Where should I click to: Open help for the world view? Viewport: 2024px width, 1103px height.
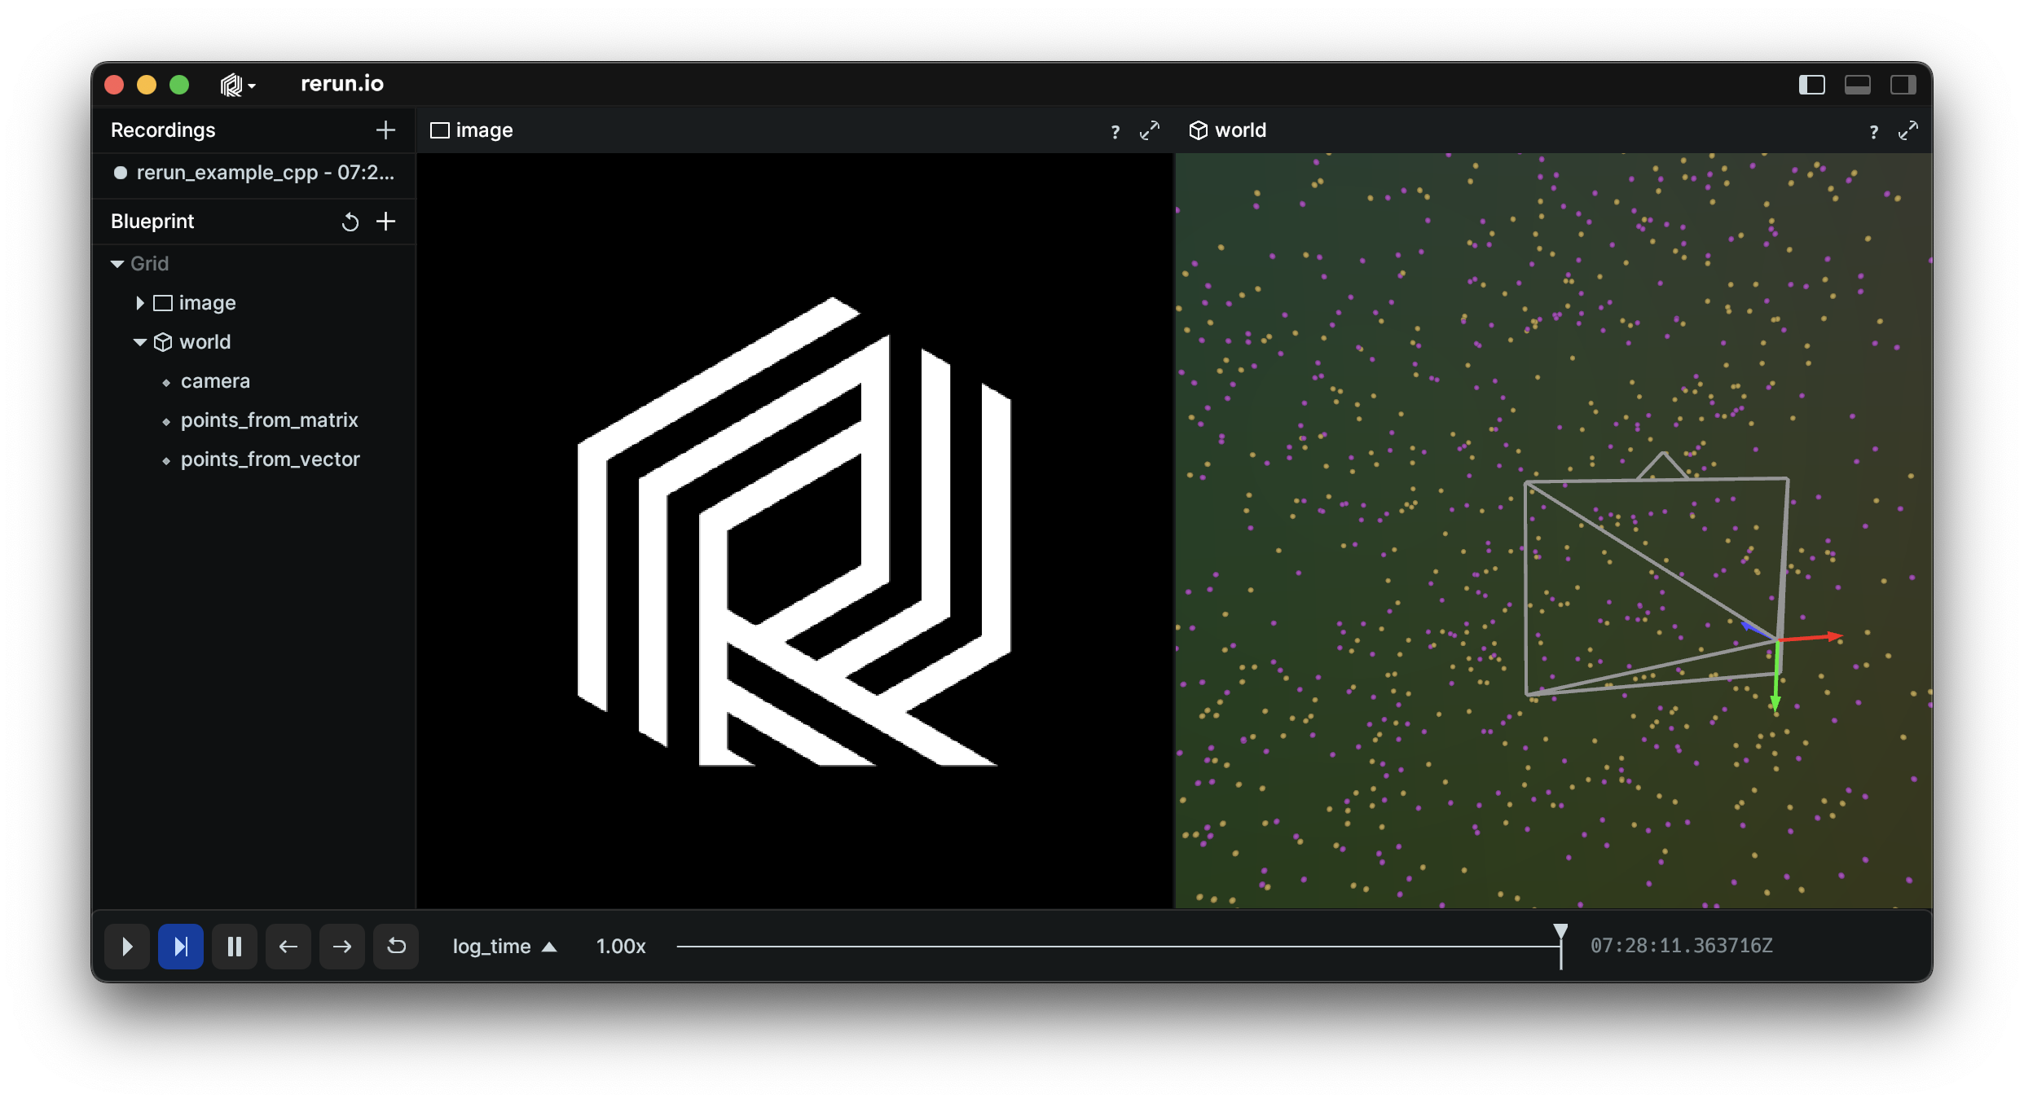pyautogui.click(x=1873, y=132)
